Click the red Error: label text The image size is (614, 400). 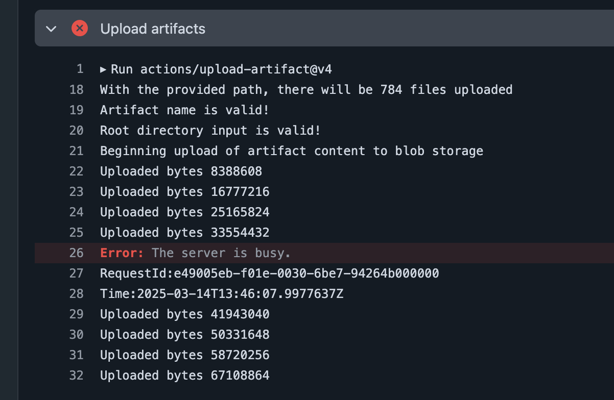122,253
